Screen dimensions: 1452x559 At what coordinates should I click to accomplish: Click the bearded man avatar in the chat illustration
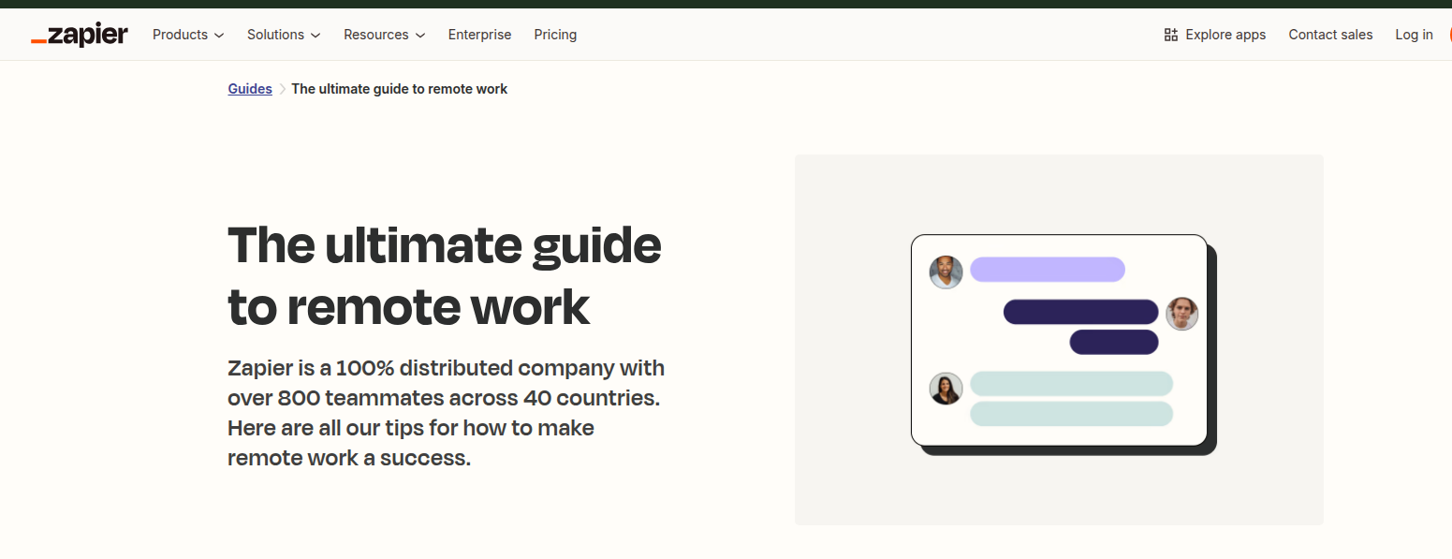(x=946, y=272)
